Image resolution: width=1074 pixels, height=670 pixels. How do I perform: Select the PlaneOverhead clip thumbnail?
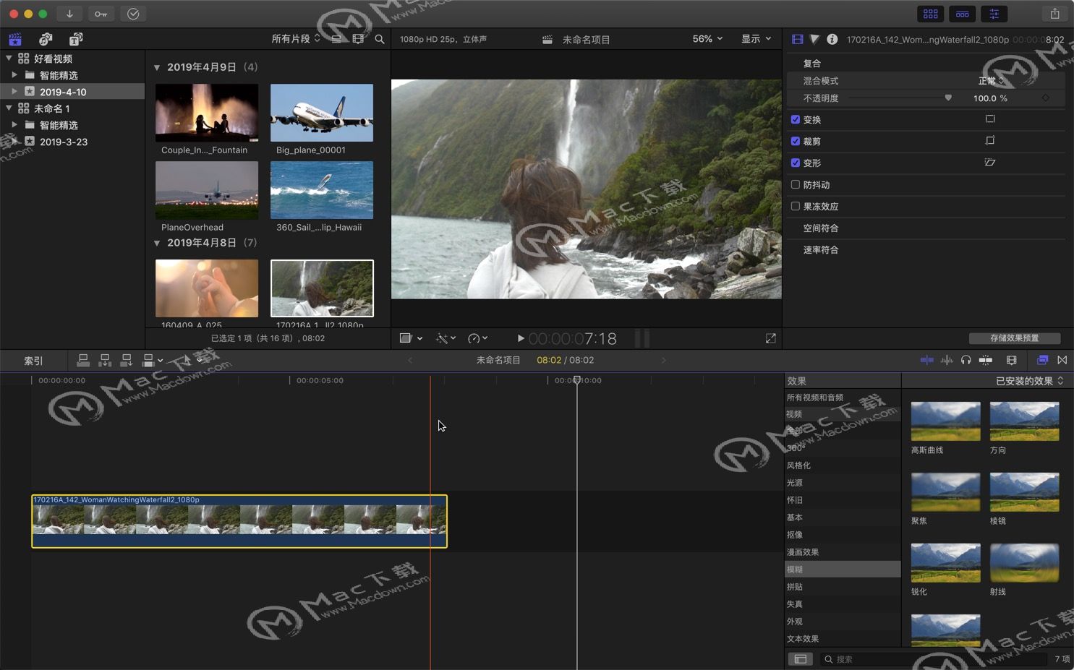coord(207,190)
